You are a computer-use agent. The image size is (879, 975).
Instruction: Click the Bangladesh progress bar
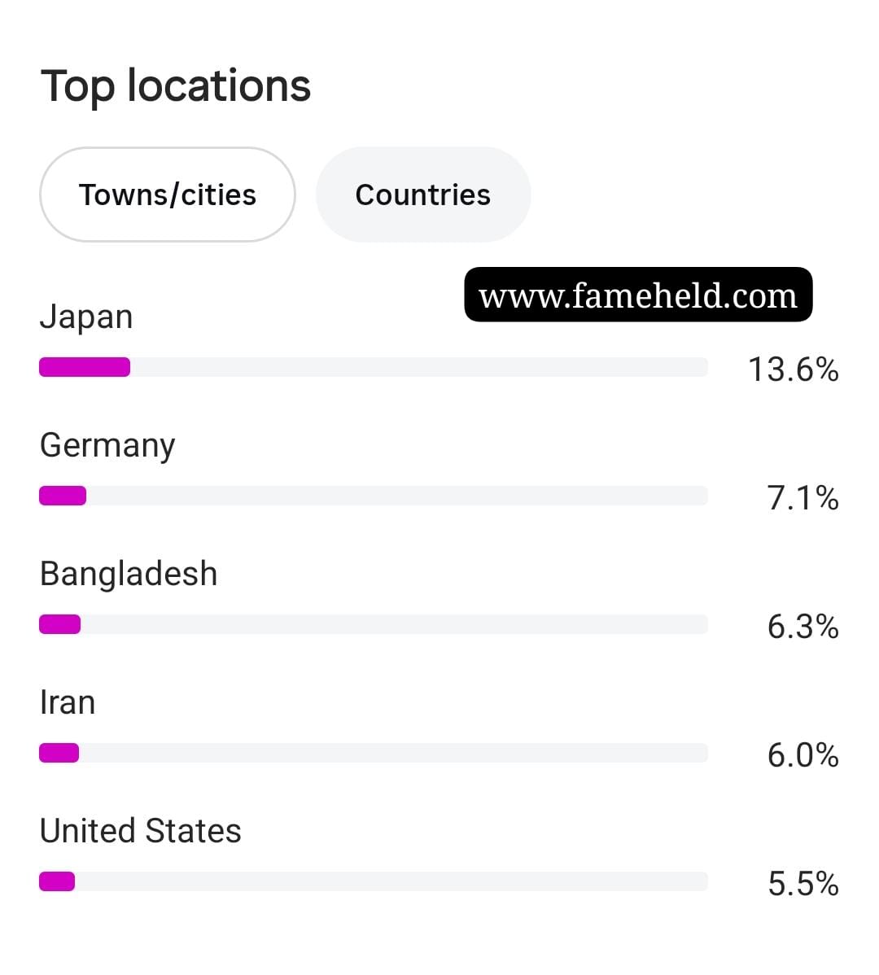[373, 624]
